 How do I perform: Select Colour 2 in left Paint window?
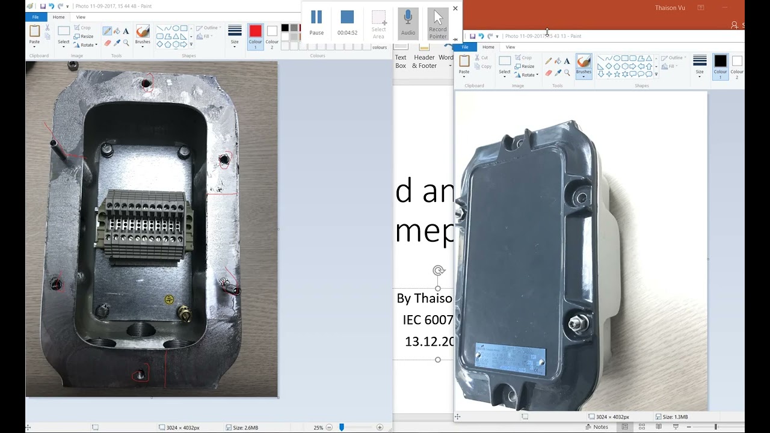coord(272,36)
